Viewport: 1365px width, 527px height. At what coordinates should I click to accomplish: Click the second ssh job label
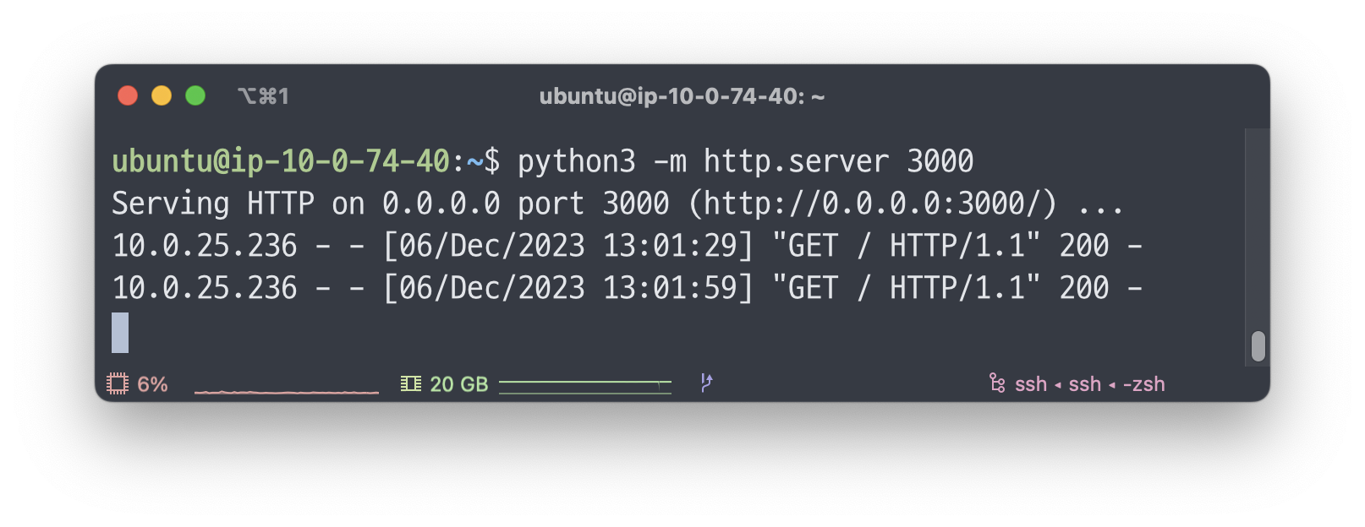pyautogui.click(x=1085, y=384)
